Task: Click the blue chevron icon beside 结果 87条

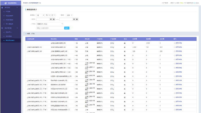Action: [x=26, y=34]
